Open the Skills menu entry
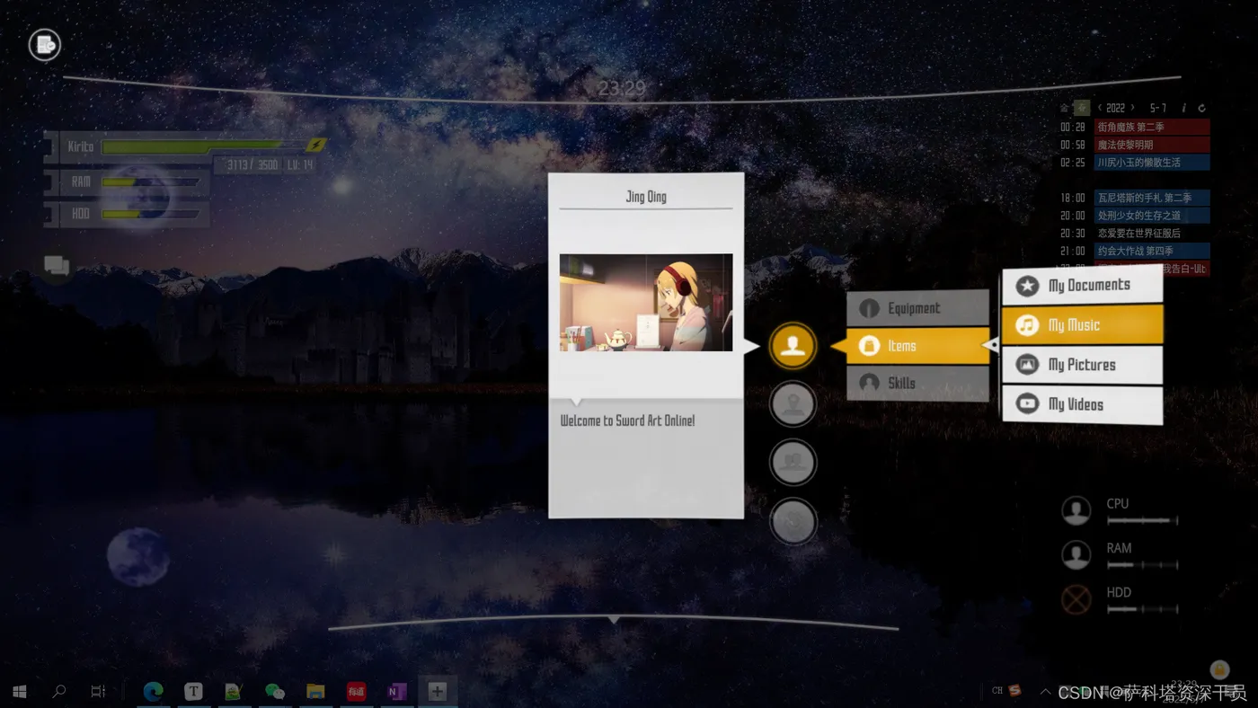Screen dimensions: 1258x708 click(917, 383)
